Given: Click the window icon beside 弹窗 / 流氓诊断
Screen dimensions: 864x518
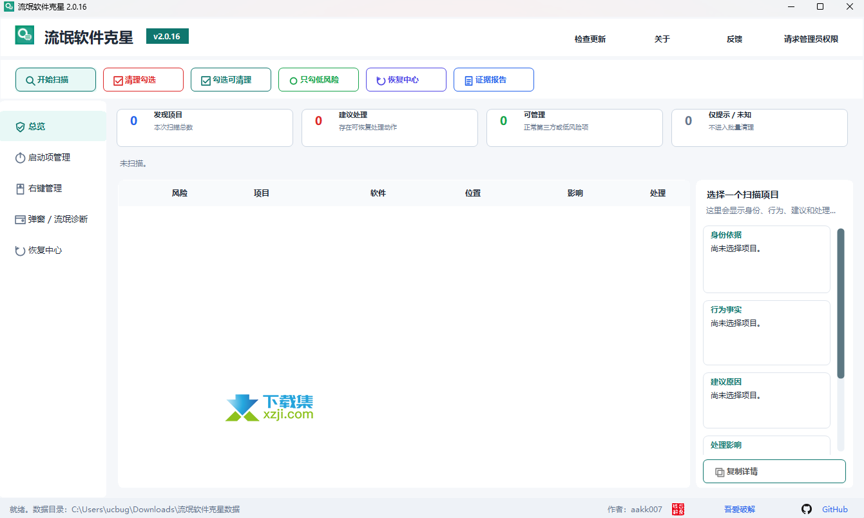Looking at the screenshot, I should click(x=20, y=220).
